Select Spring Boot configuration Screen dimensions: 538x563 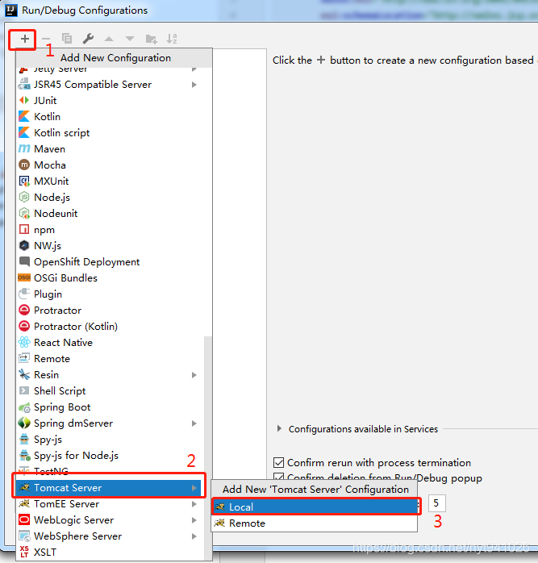click(111, 407)
